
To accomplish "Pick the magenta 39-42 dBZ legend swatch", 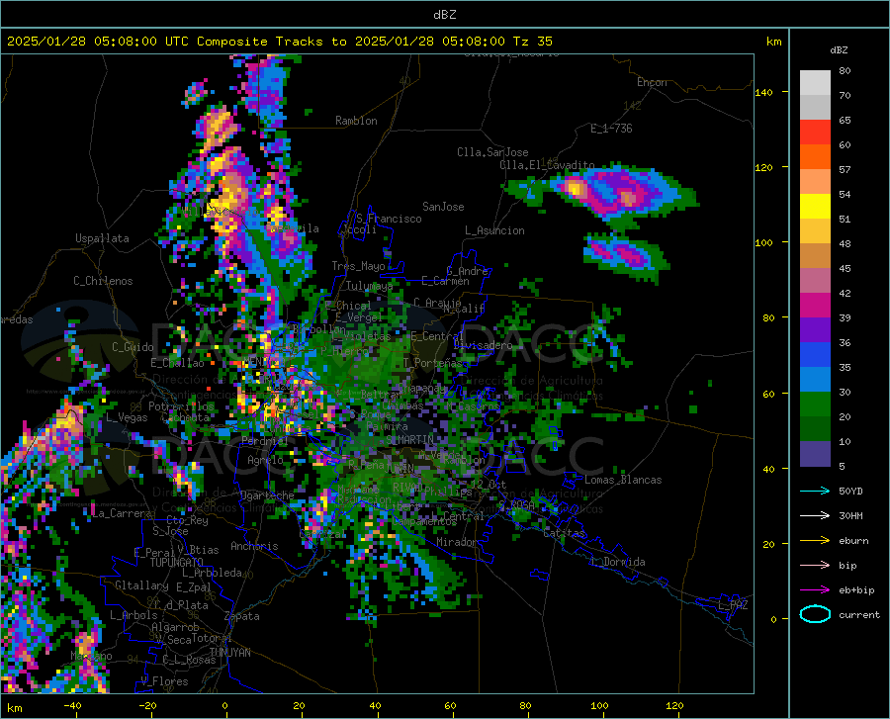I will click(815, 306).
